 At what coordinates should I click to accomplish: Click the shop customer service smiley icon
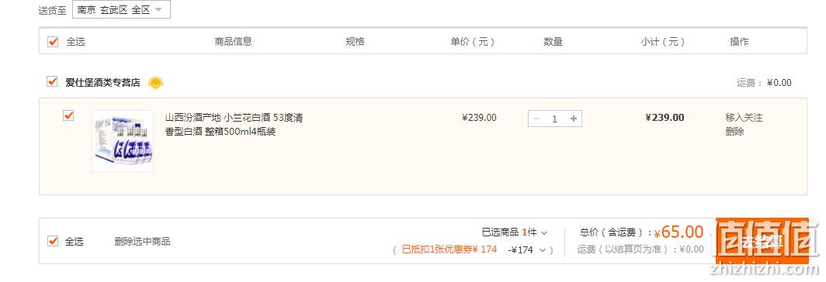pyautogui.click(x=155, y=83)
